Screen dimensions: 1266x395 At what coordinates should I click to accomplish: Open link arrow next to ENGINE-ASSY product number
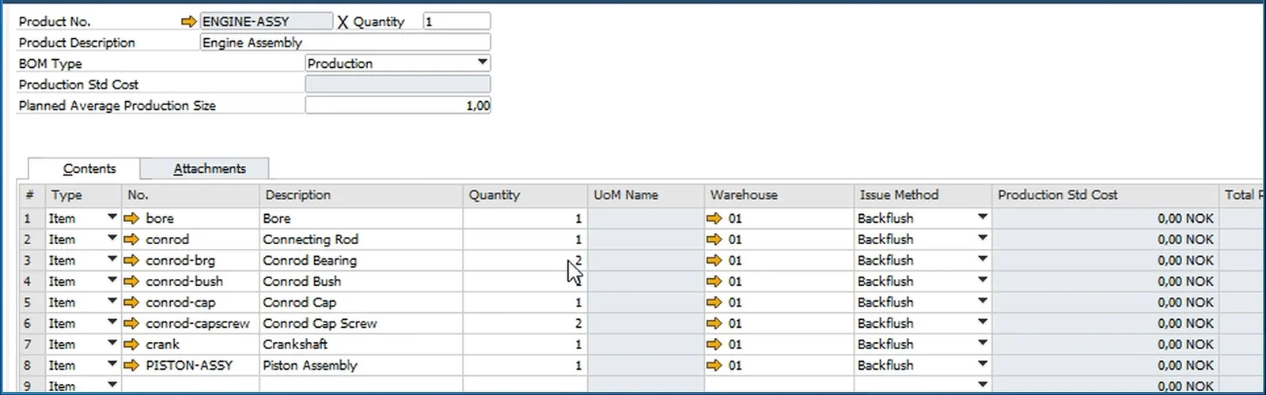click(188, 21)
